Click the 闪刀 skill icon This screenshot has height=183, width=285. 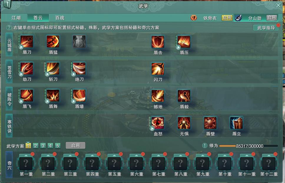[158, 69]
